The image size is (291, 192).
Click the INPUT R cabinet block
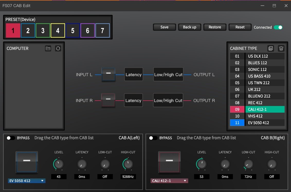[108, 100]
